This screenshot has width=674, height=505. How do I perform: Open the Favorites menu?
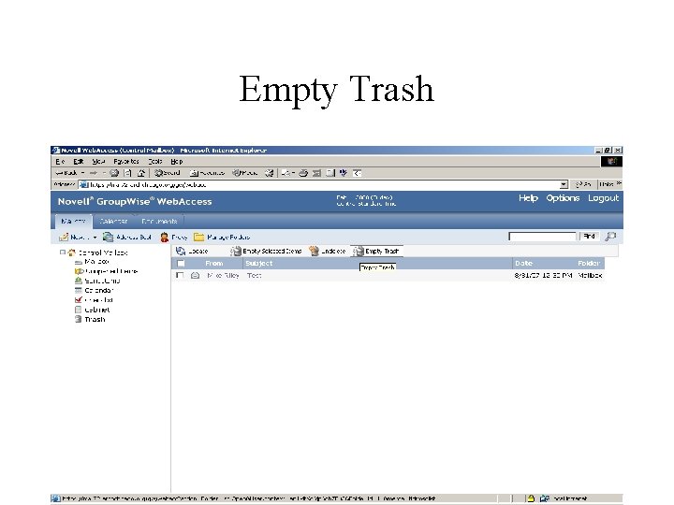pos(126,162)
